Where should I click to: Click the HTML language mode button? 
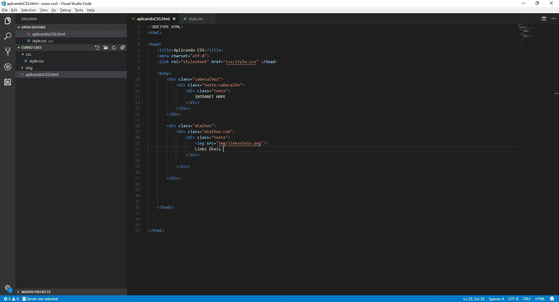tap(540, 299)
